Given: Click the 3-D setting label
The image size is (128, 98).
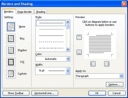Looking at the screenshot, I should [22, 62].
